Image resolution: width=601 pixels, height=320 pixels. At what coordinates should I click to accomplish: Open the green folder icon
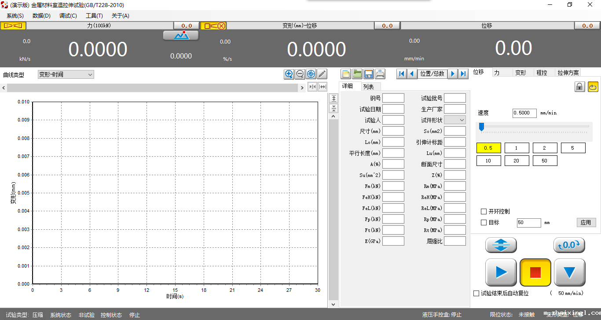(357, 74)
